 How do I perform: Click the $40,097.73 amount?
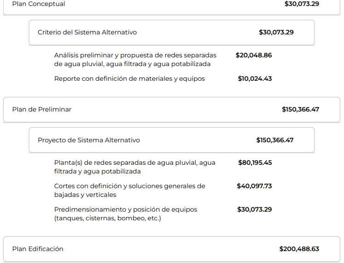(x=254, y=186)
